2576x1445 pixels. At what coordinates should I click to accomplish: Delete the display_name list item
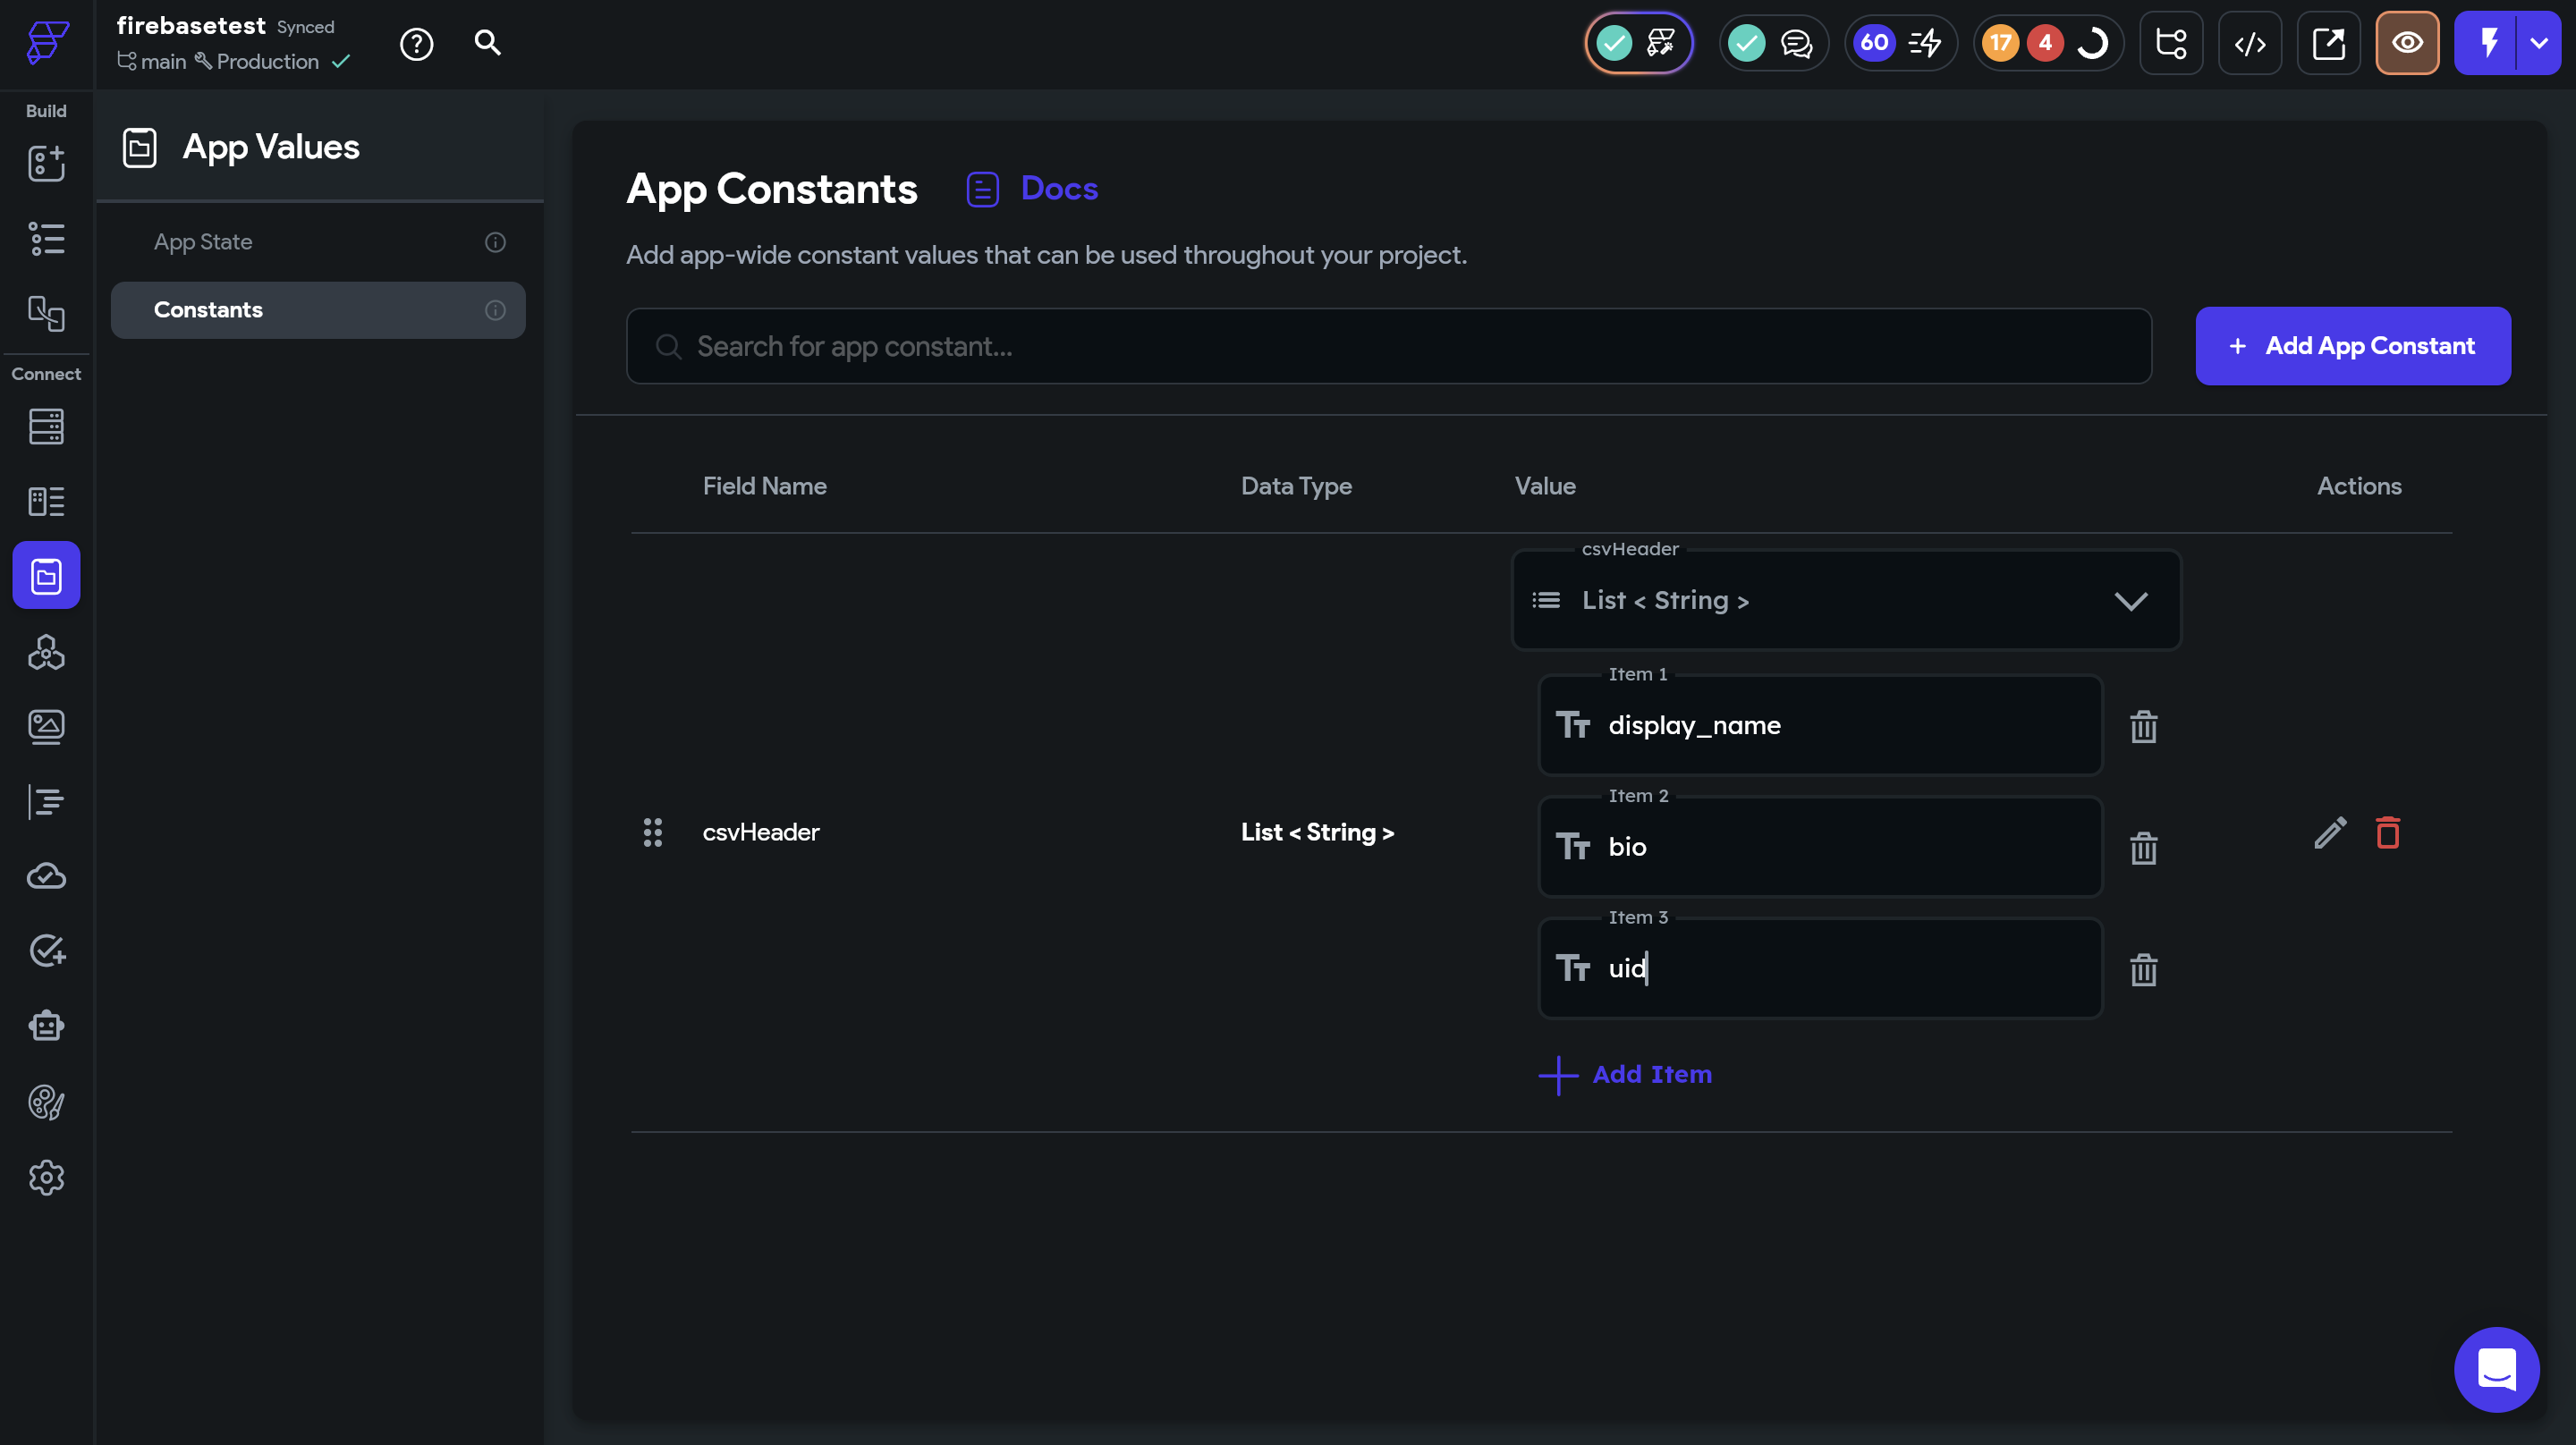2143,726
